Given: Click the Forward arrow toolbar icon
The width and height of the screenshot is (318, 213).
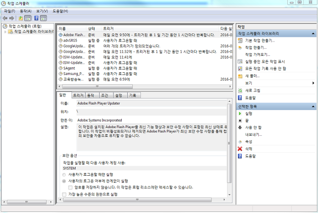Looking at the screenshot, I should pos(12,18).
